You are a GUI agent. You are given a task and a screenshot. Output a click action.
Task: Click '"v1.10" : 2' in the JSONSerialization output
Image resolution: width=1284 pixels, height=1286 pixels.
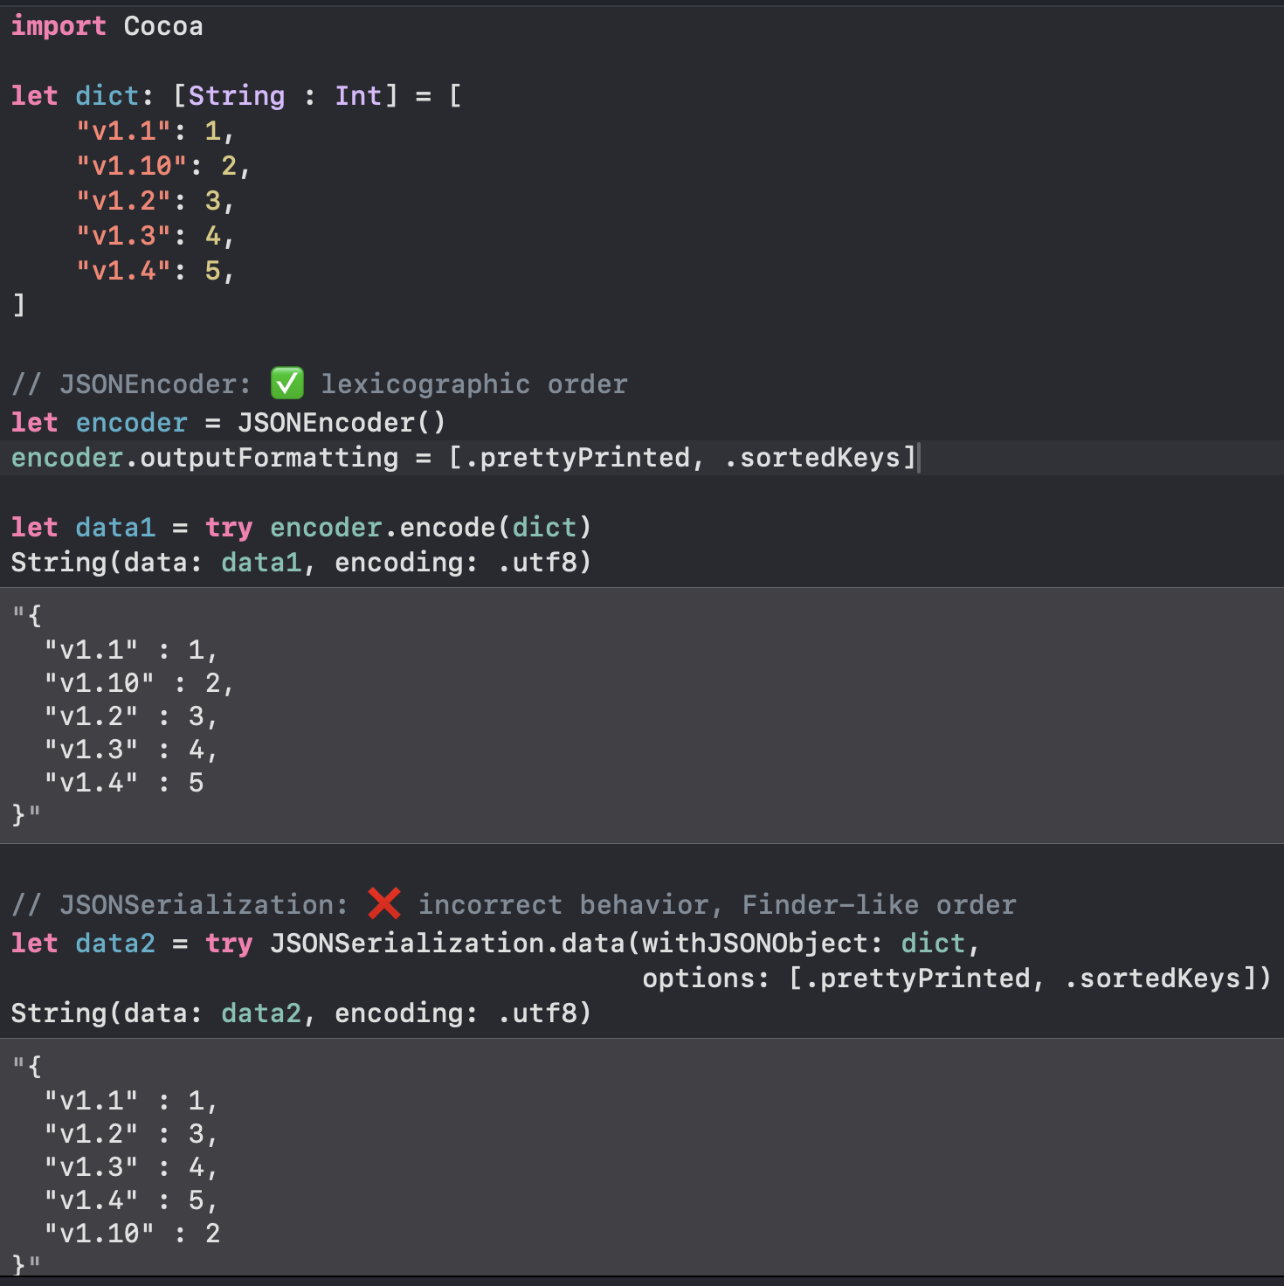pyautogui.click(x=132, y=1234)
